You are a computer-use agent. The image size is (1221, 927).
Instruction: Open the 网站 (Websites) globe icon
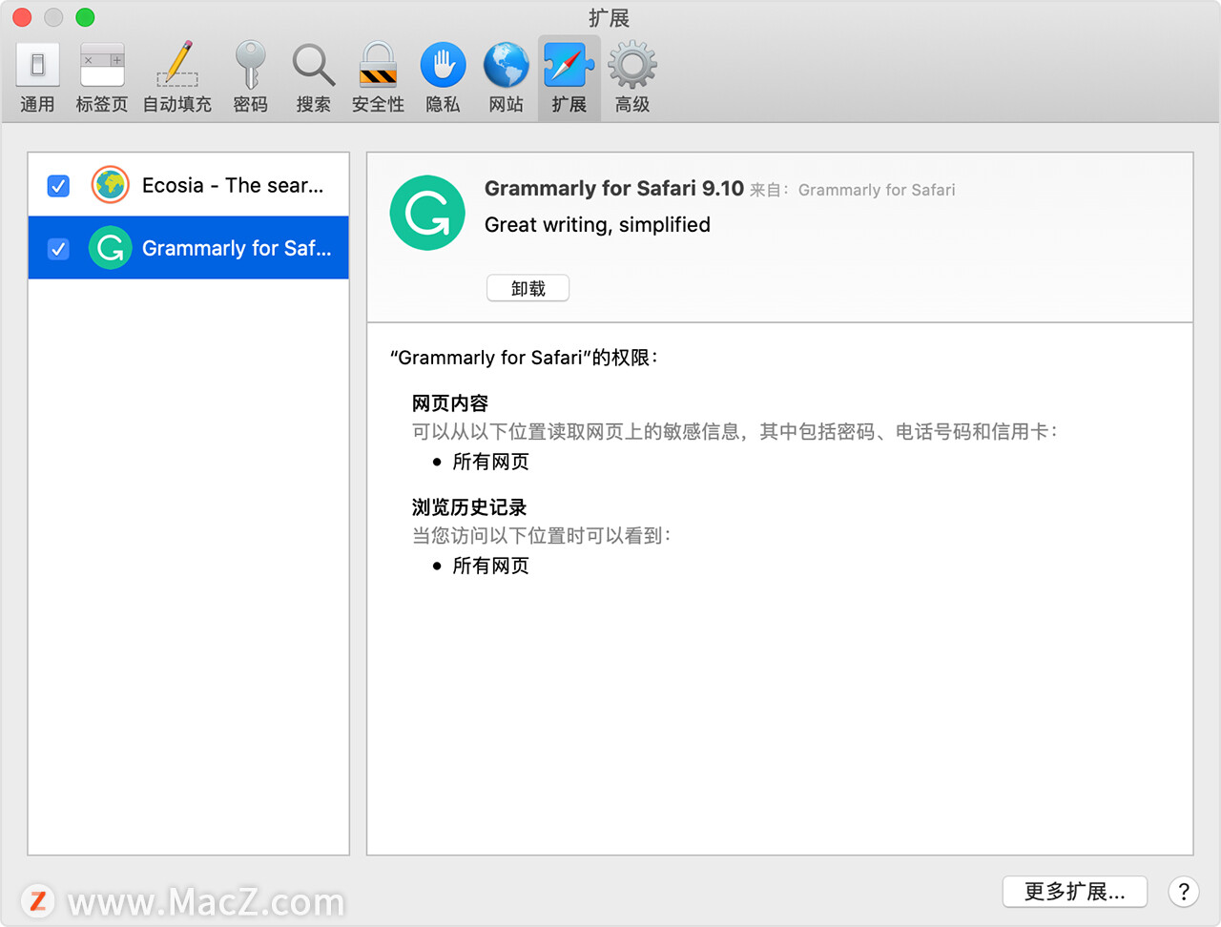click(x=507, y=65)
